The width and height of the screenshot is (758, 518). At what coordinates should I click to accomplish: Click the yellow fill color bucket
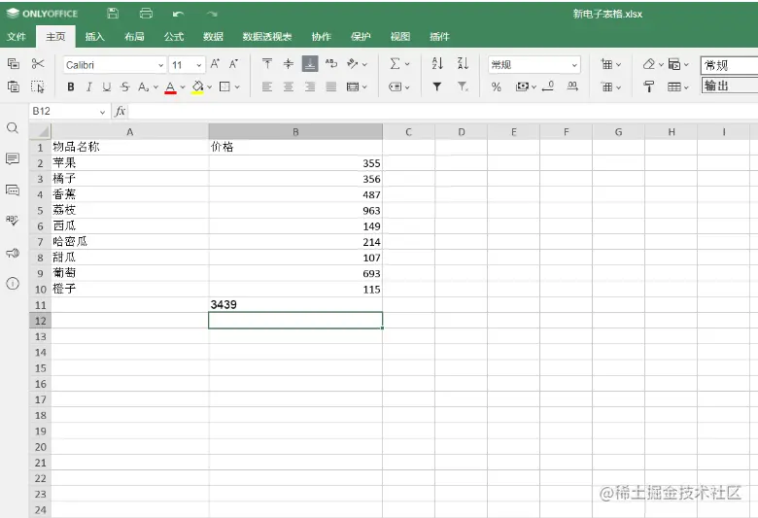point(197,87)
